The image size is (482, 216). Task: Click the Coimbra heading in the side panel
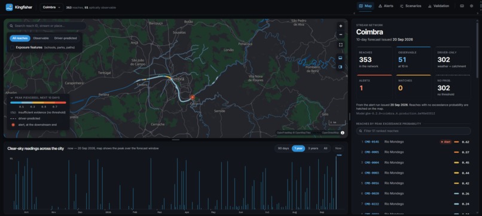tap(370, 32)
